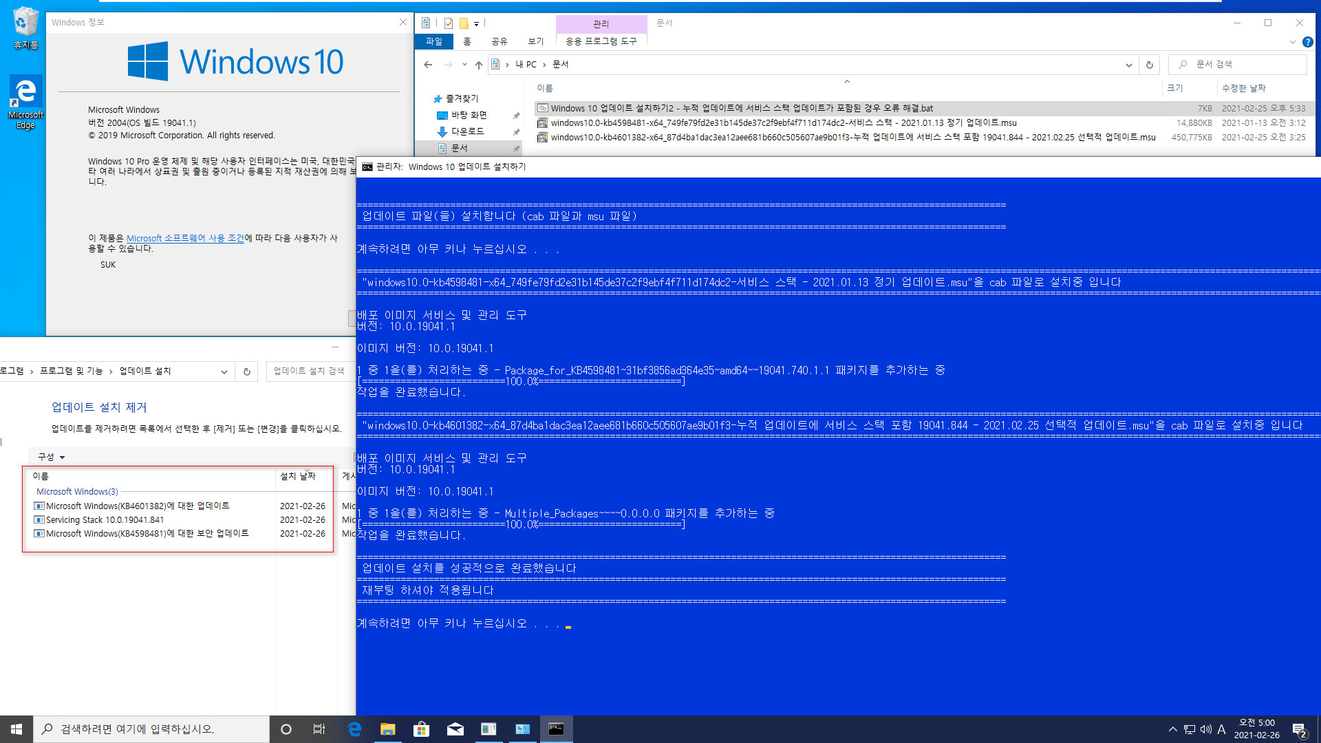Click the Windows Start button
The width and height of the screenshot is (1321, 743).
tap(17, 729)
